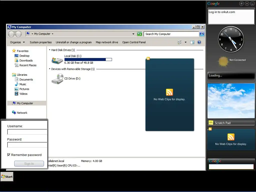Open the Pictures library
Image resolution: width=256 pixels, height=192 pixels.
24,89
